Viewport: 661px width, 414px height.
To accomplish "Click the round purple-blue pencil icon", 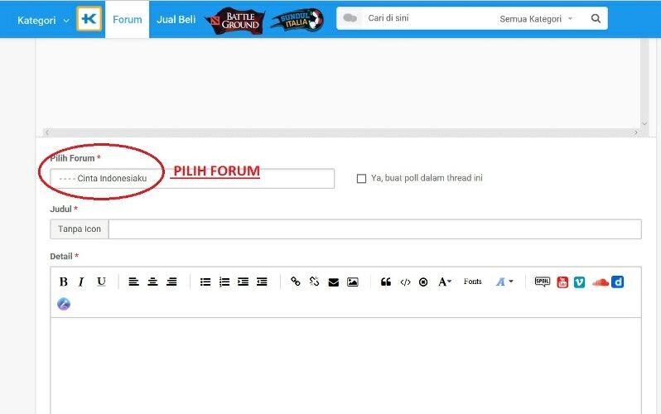I will (x=64, y=304).
